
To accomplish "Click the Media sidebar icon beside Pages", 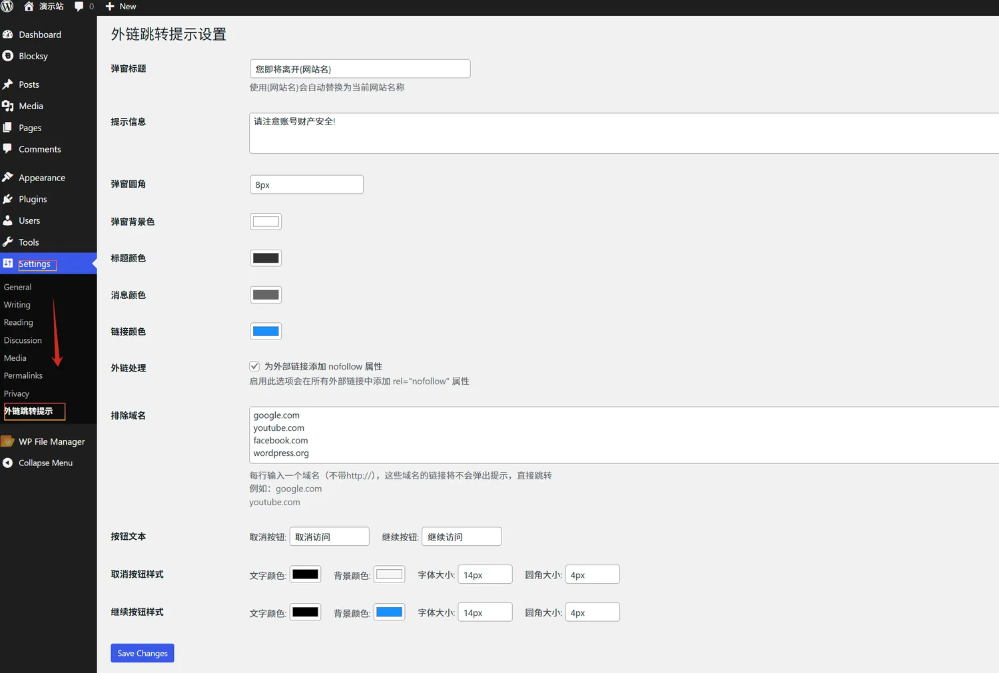I will click(x=8, y=106).
